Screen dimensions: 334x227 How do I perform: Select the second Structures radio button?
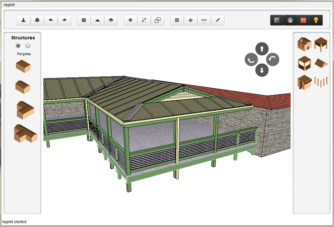coord(28,45)
